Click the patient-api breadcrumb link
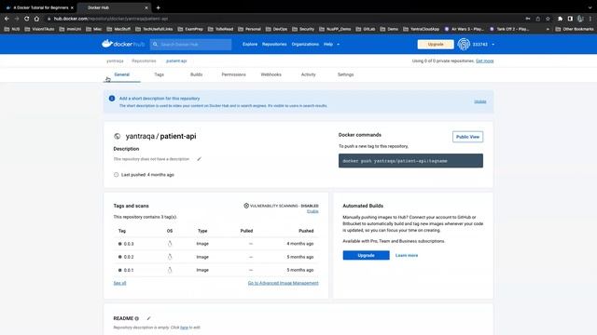Viewport: 597px width, 335px height. tap(176, 60)
